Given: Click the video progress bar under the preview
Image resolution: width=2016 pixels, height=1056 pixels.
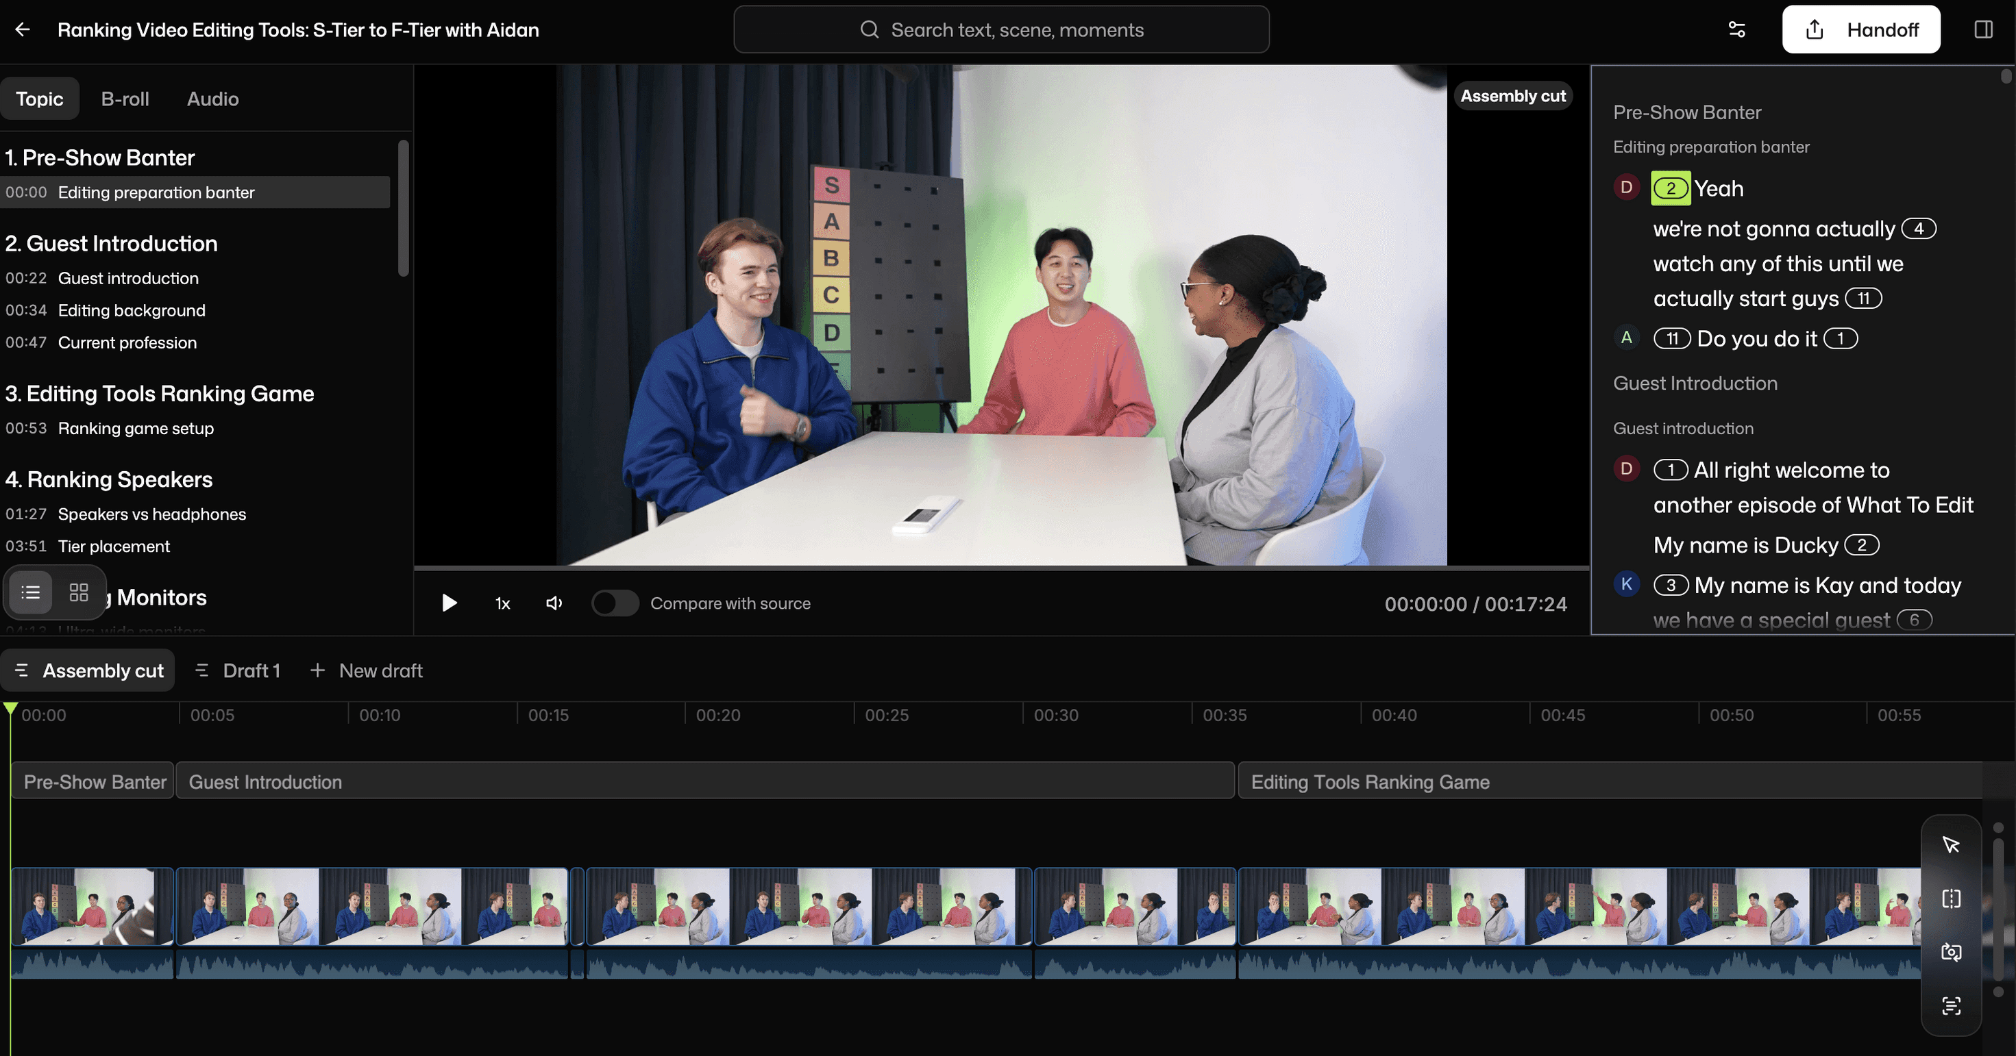Looking at the screenshot, I should 1001,567.
